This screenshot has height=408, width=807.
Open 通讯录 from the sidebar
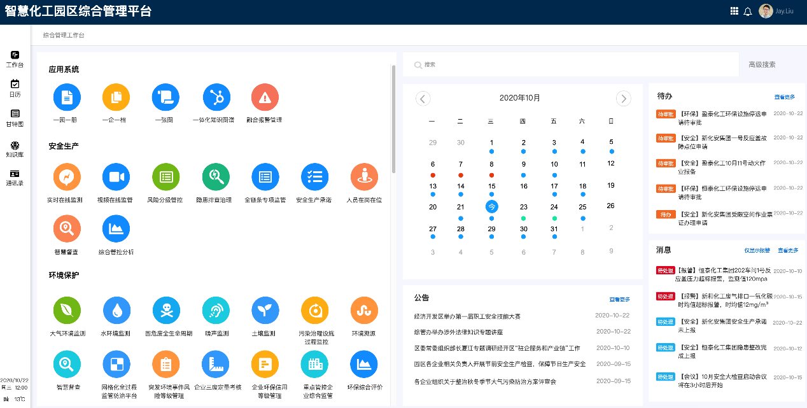15,178
